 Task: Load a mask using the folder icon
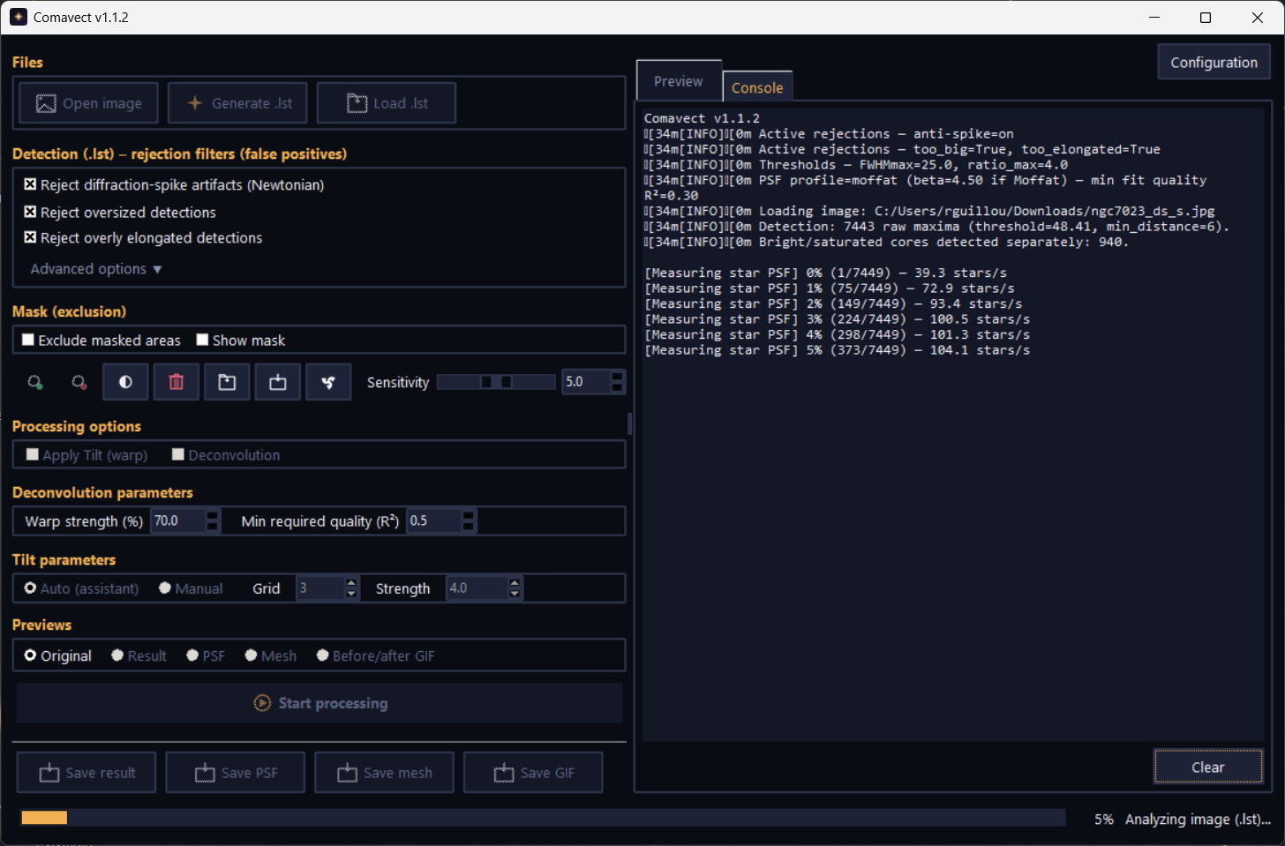click(x=227, y=382)
